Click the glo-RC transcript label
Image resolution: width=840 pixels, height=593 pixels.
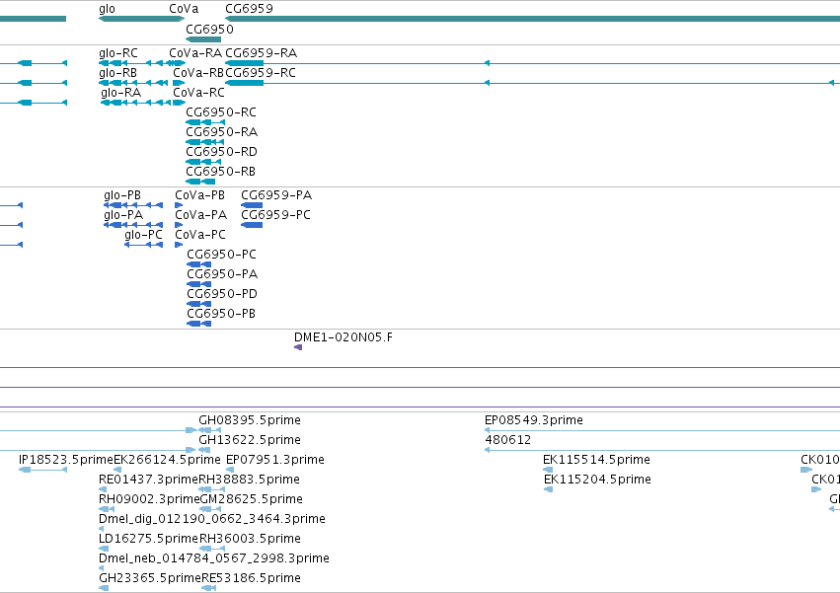117,53
